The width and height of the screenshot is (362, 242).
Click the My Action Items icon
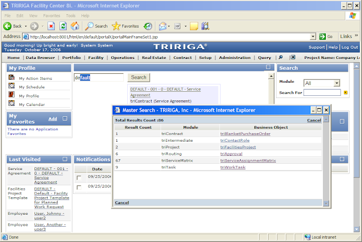pyautogui.click(x=11, y=78)
